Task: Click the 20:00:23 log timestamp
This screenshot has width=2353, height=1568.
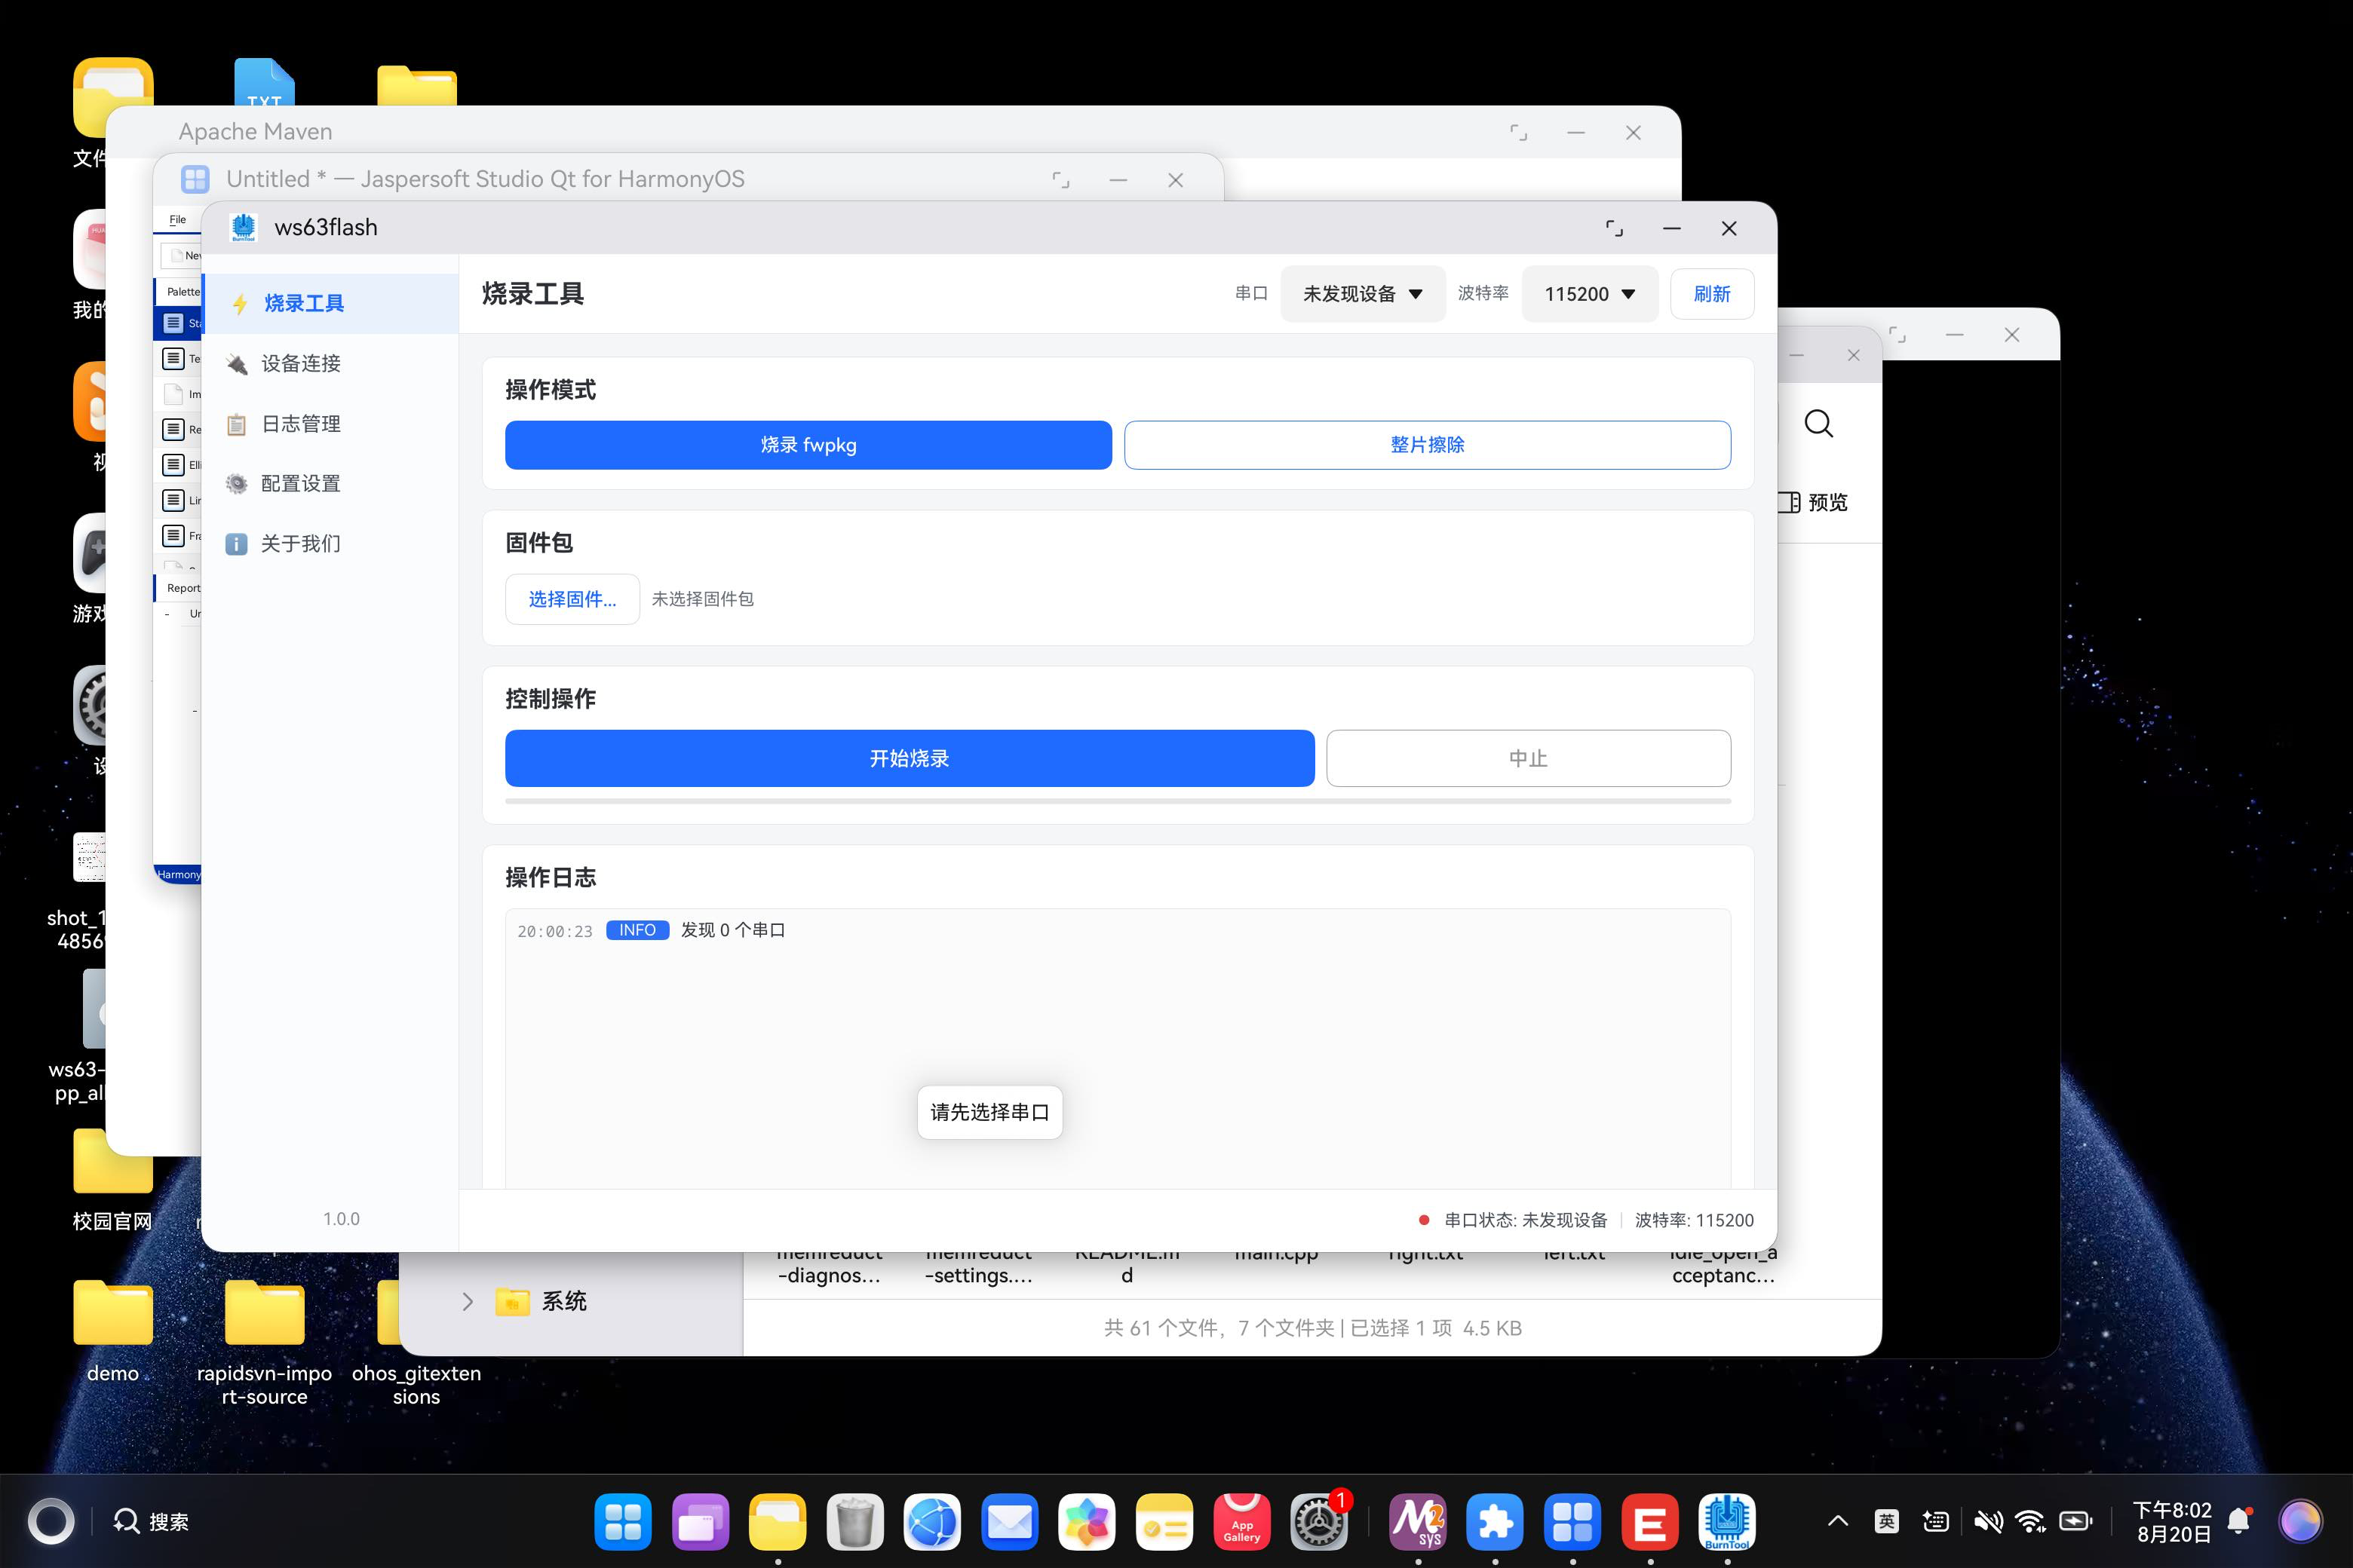Action: coord(555,931)
